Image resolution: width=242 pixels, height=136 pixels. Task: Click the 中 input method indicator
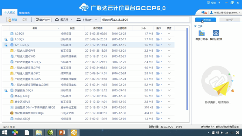tap(232, 132)
